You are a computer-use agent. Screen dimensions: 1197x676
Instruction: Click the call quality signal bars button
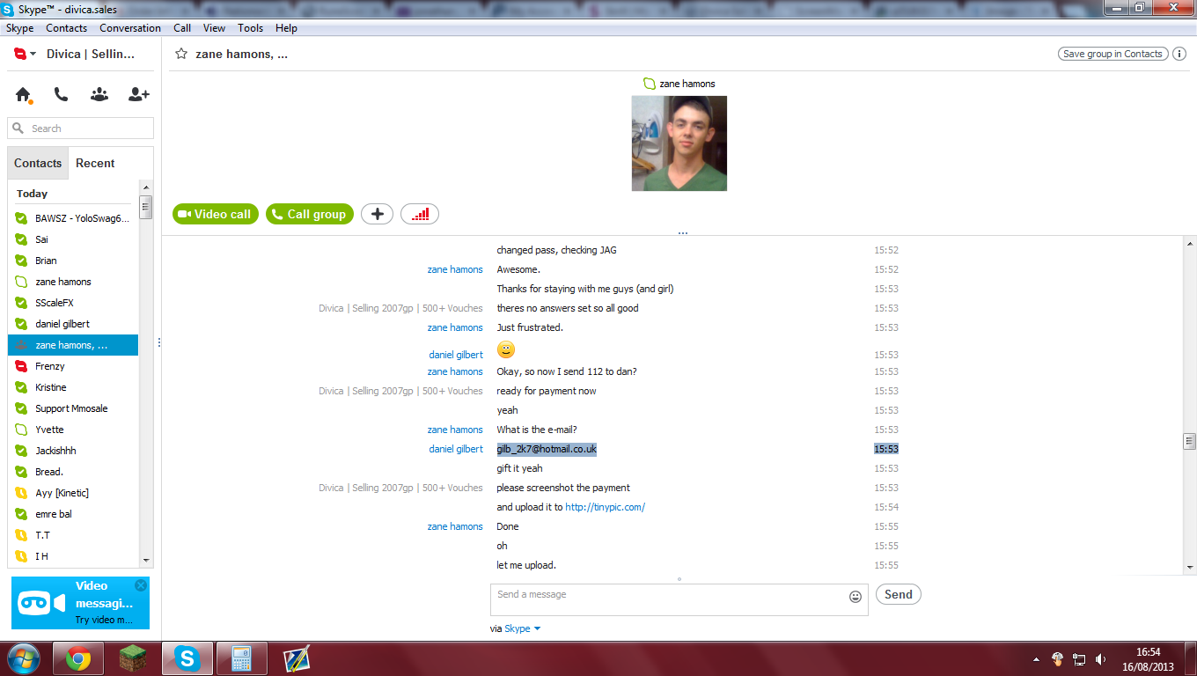tap(420, 214)
